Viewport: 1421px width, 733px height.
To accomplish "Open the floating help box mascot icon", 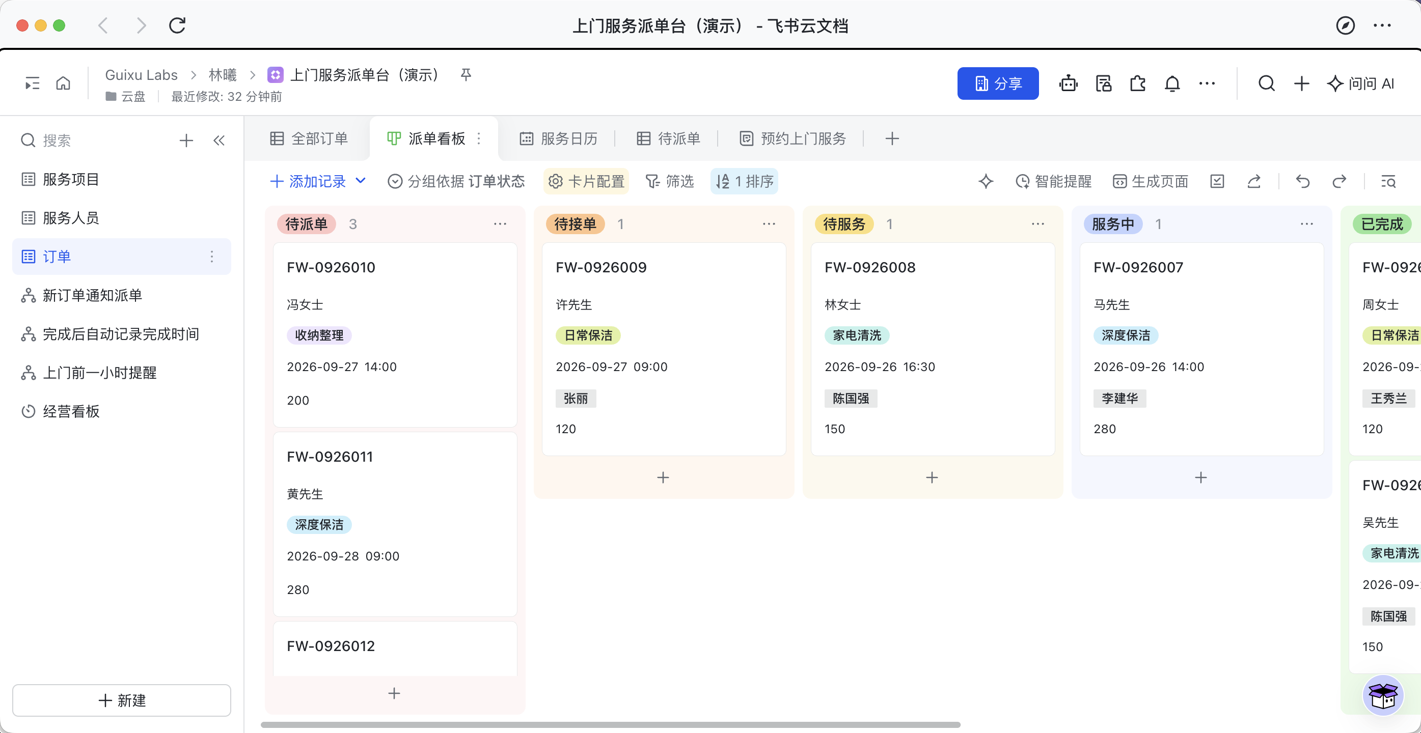I will 1383,695.
